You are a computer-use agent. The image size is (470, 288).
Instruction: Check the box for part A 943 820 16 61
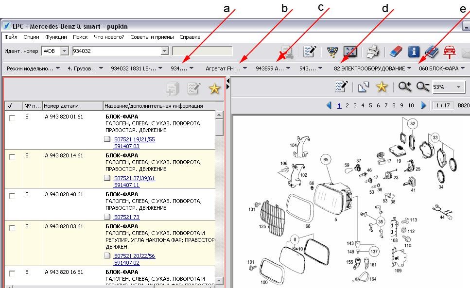coord(12,273)
